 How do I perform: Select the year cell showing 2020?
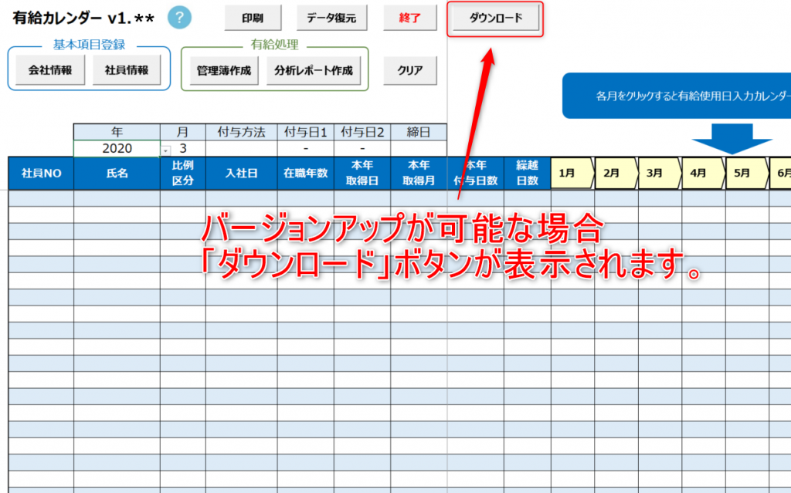pyautogui.click(x=117, y=148)
